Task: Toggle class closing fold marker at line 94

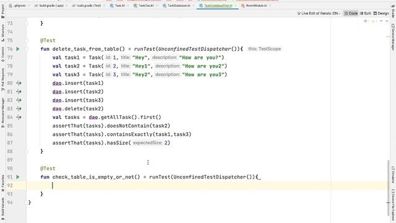Action: tap(26, 203)
